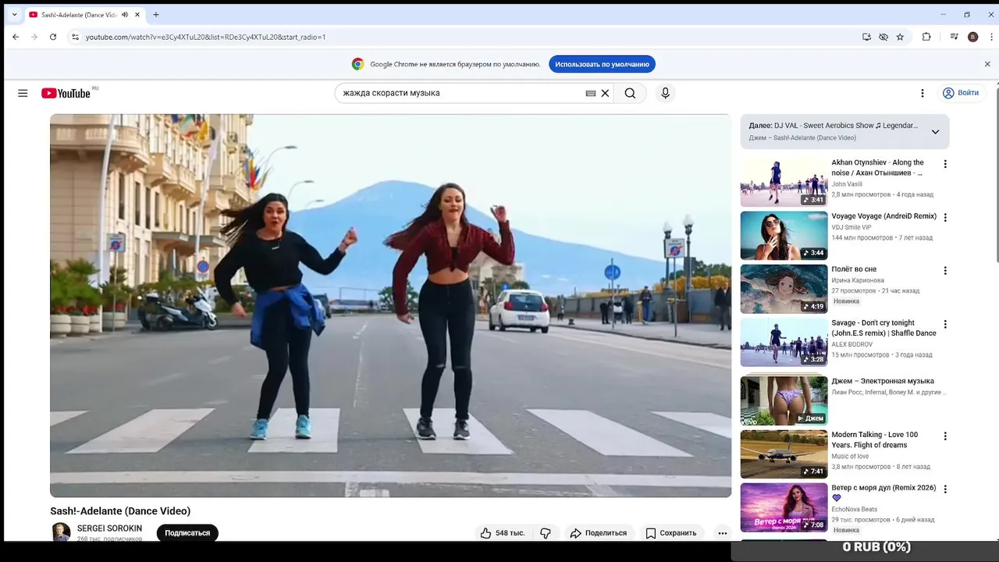Reload the page in Chrome
Image resolution: width=999 pixels, height=562 pixels.
[53, 37]
